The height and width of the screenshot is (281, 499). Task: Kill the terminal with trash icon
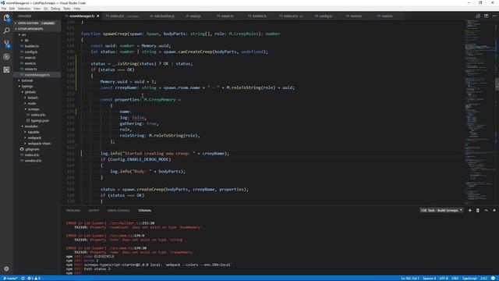click(478, 210)
